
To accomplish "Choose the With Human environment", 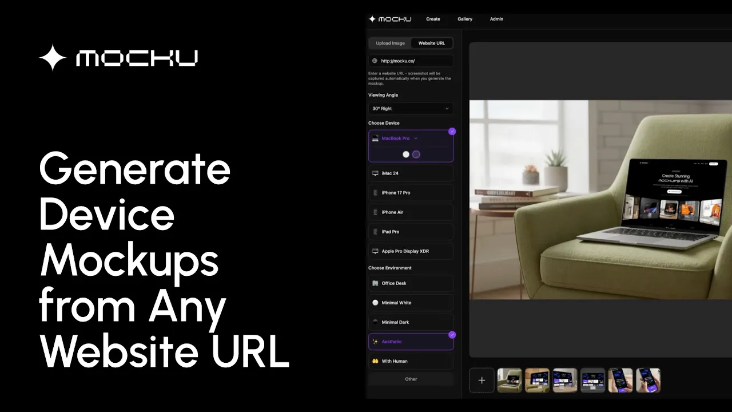I will [411, 361].
